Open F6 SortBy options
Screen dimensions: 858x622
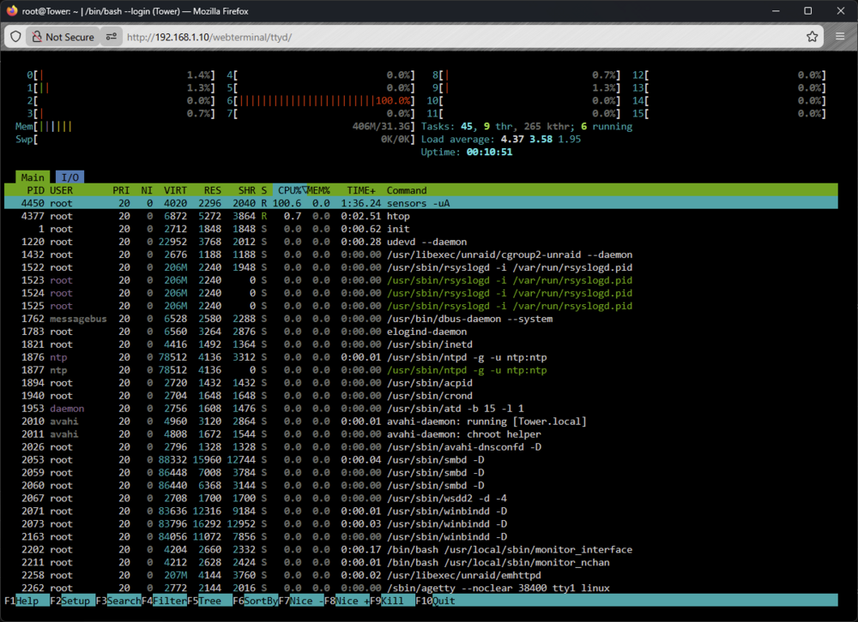coord(255,601)
